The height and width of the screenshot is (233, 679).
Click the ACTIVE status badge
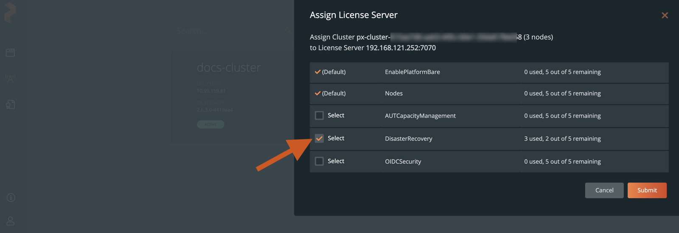click(210, 124)
